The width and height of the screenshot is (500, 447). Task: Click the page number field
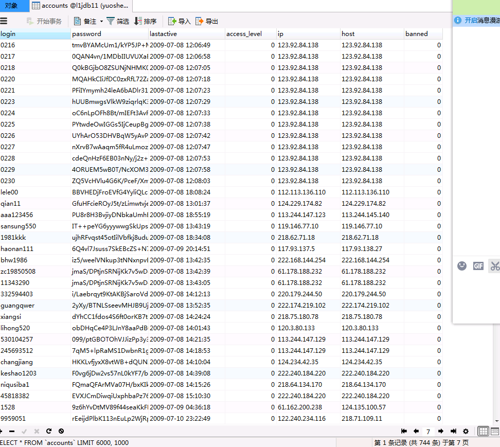coord(428,432)
